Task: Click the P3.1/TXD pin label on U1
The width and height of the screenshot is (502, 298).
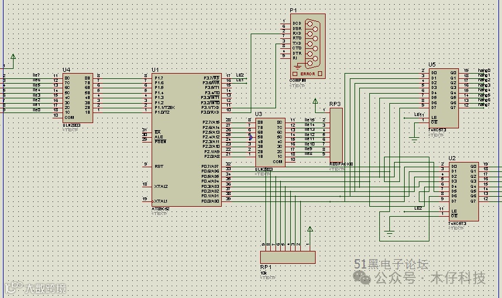Action: pyautogui.click(x=210, y=107)
